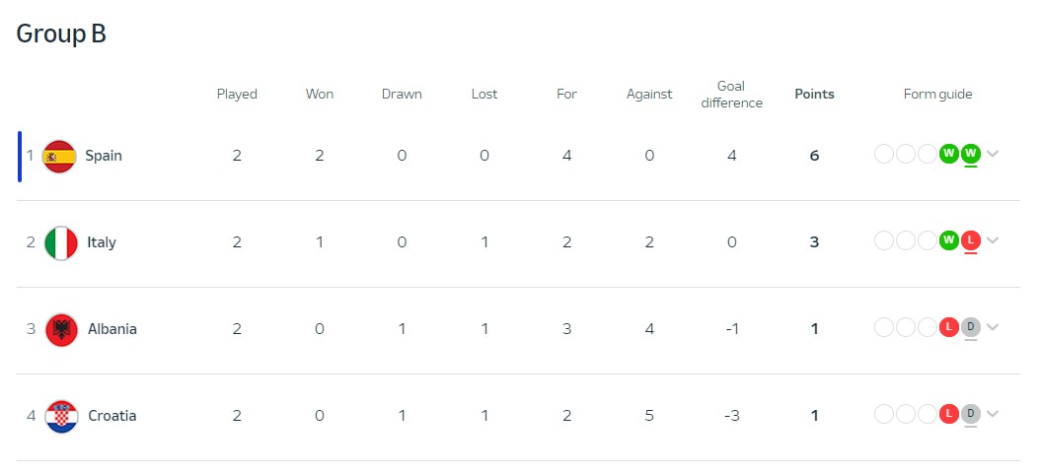Select Croatia's red L form badge

point(948,414)
